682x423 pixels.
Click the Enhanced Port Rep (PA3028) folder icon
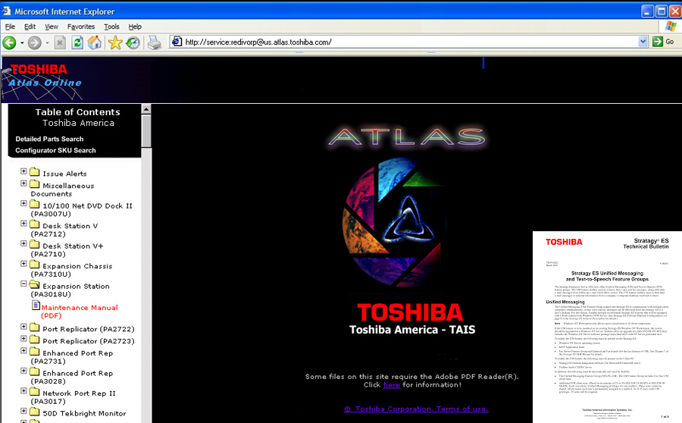tap(35, 371)
